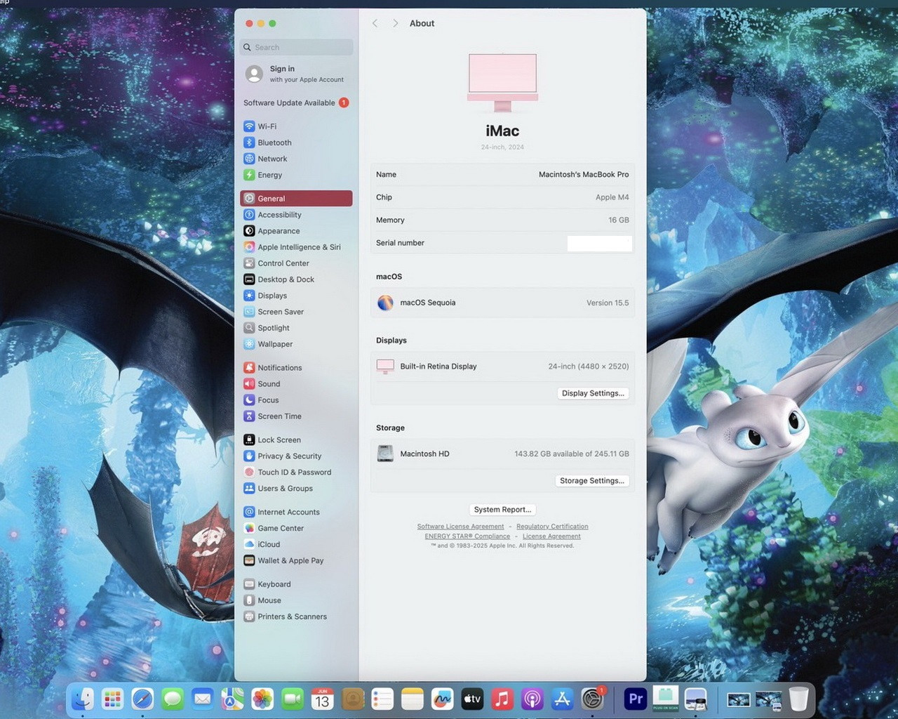Open Focus settings via the moon icon

coord(249,400)
